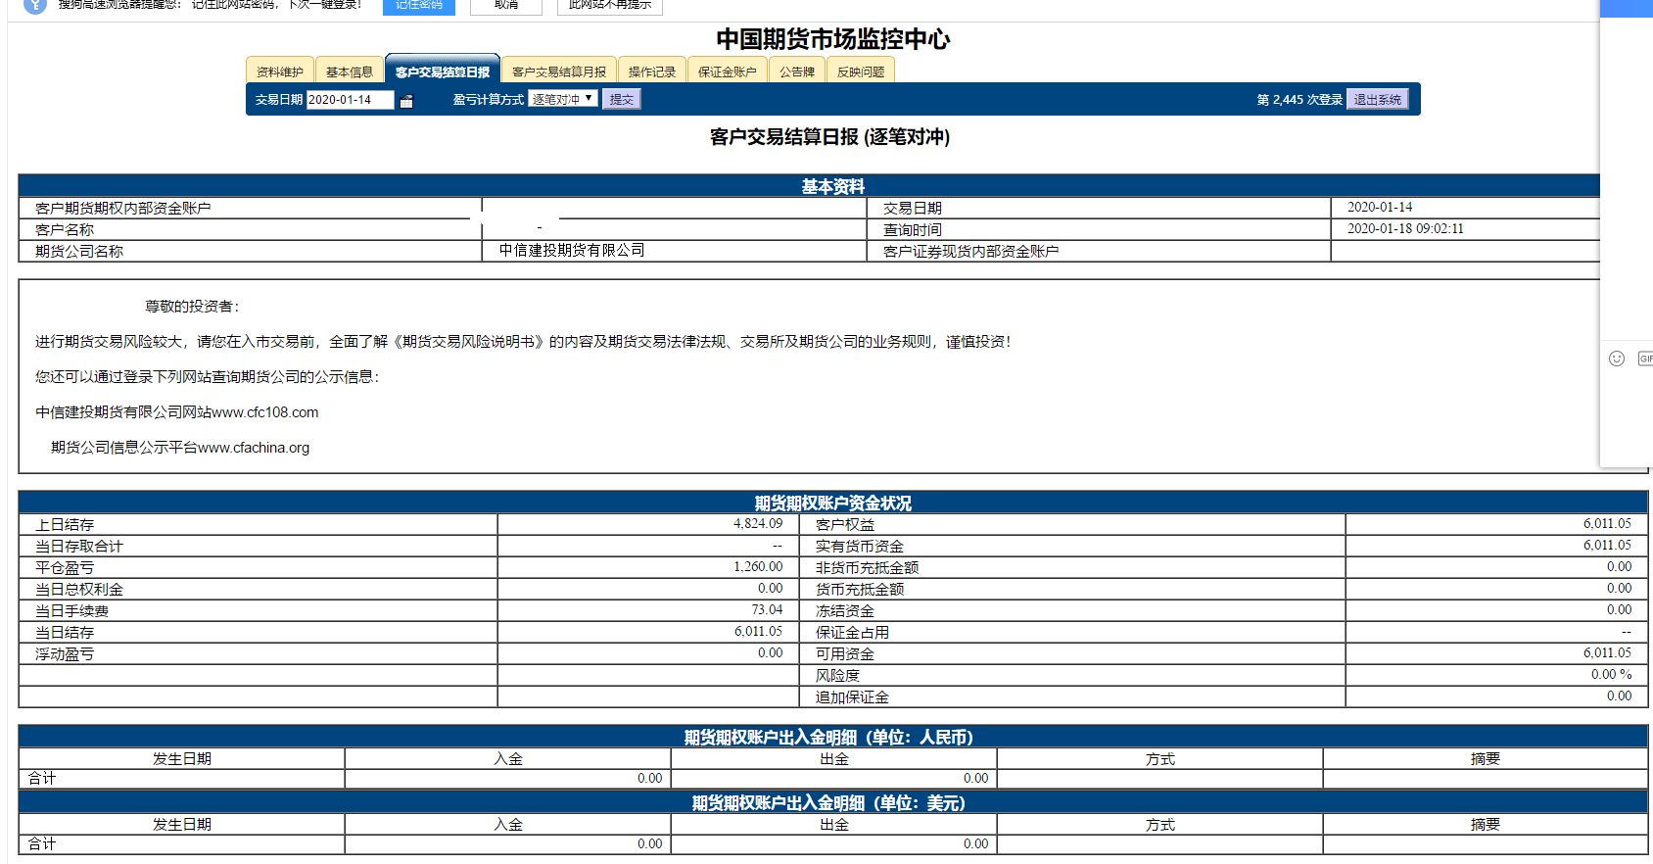Click the emoji smiley icon in chat panel
Viewport: 1653px width, 864px height.
point(1617,359)
